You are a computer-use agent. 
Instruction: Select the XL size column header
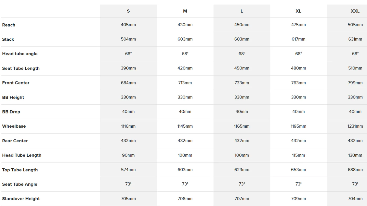[298, 11]
